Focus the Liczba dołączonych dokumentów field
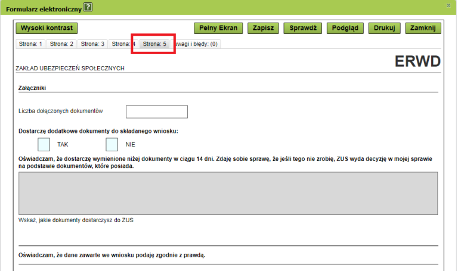Image resolution: width=458 pixels, height=271 pixels. click(157, 112)
